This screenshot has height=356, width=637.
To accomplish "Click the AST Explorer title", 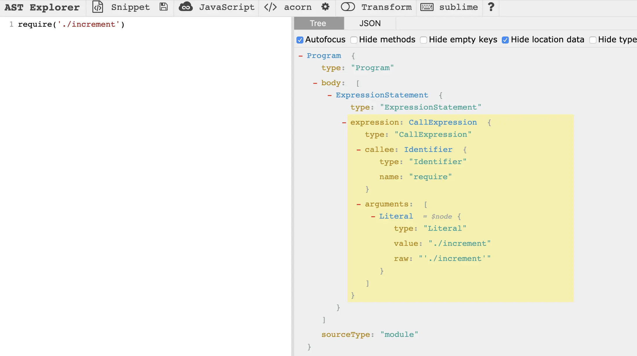I will coord(42,7).
